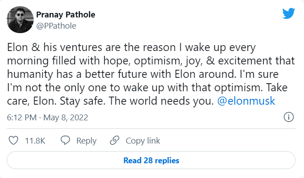Click the tweet line starting 'Elon & his ventures'
The height and width of the screenshot is (178, 304).
[132, 48]
